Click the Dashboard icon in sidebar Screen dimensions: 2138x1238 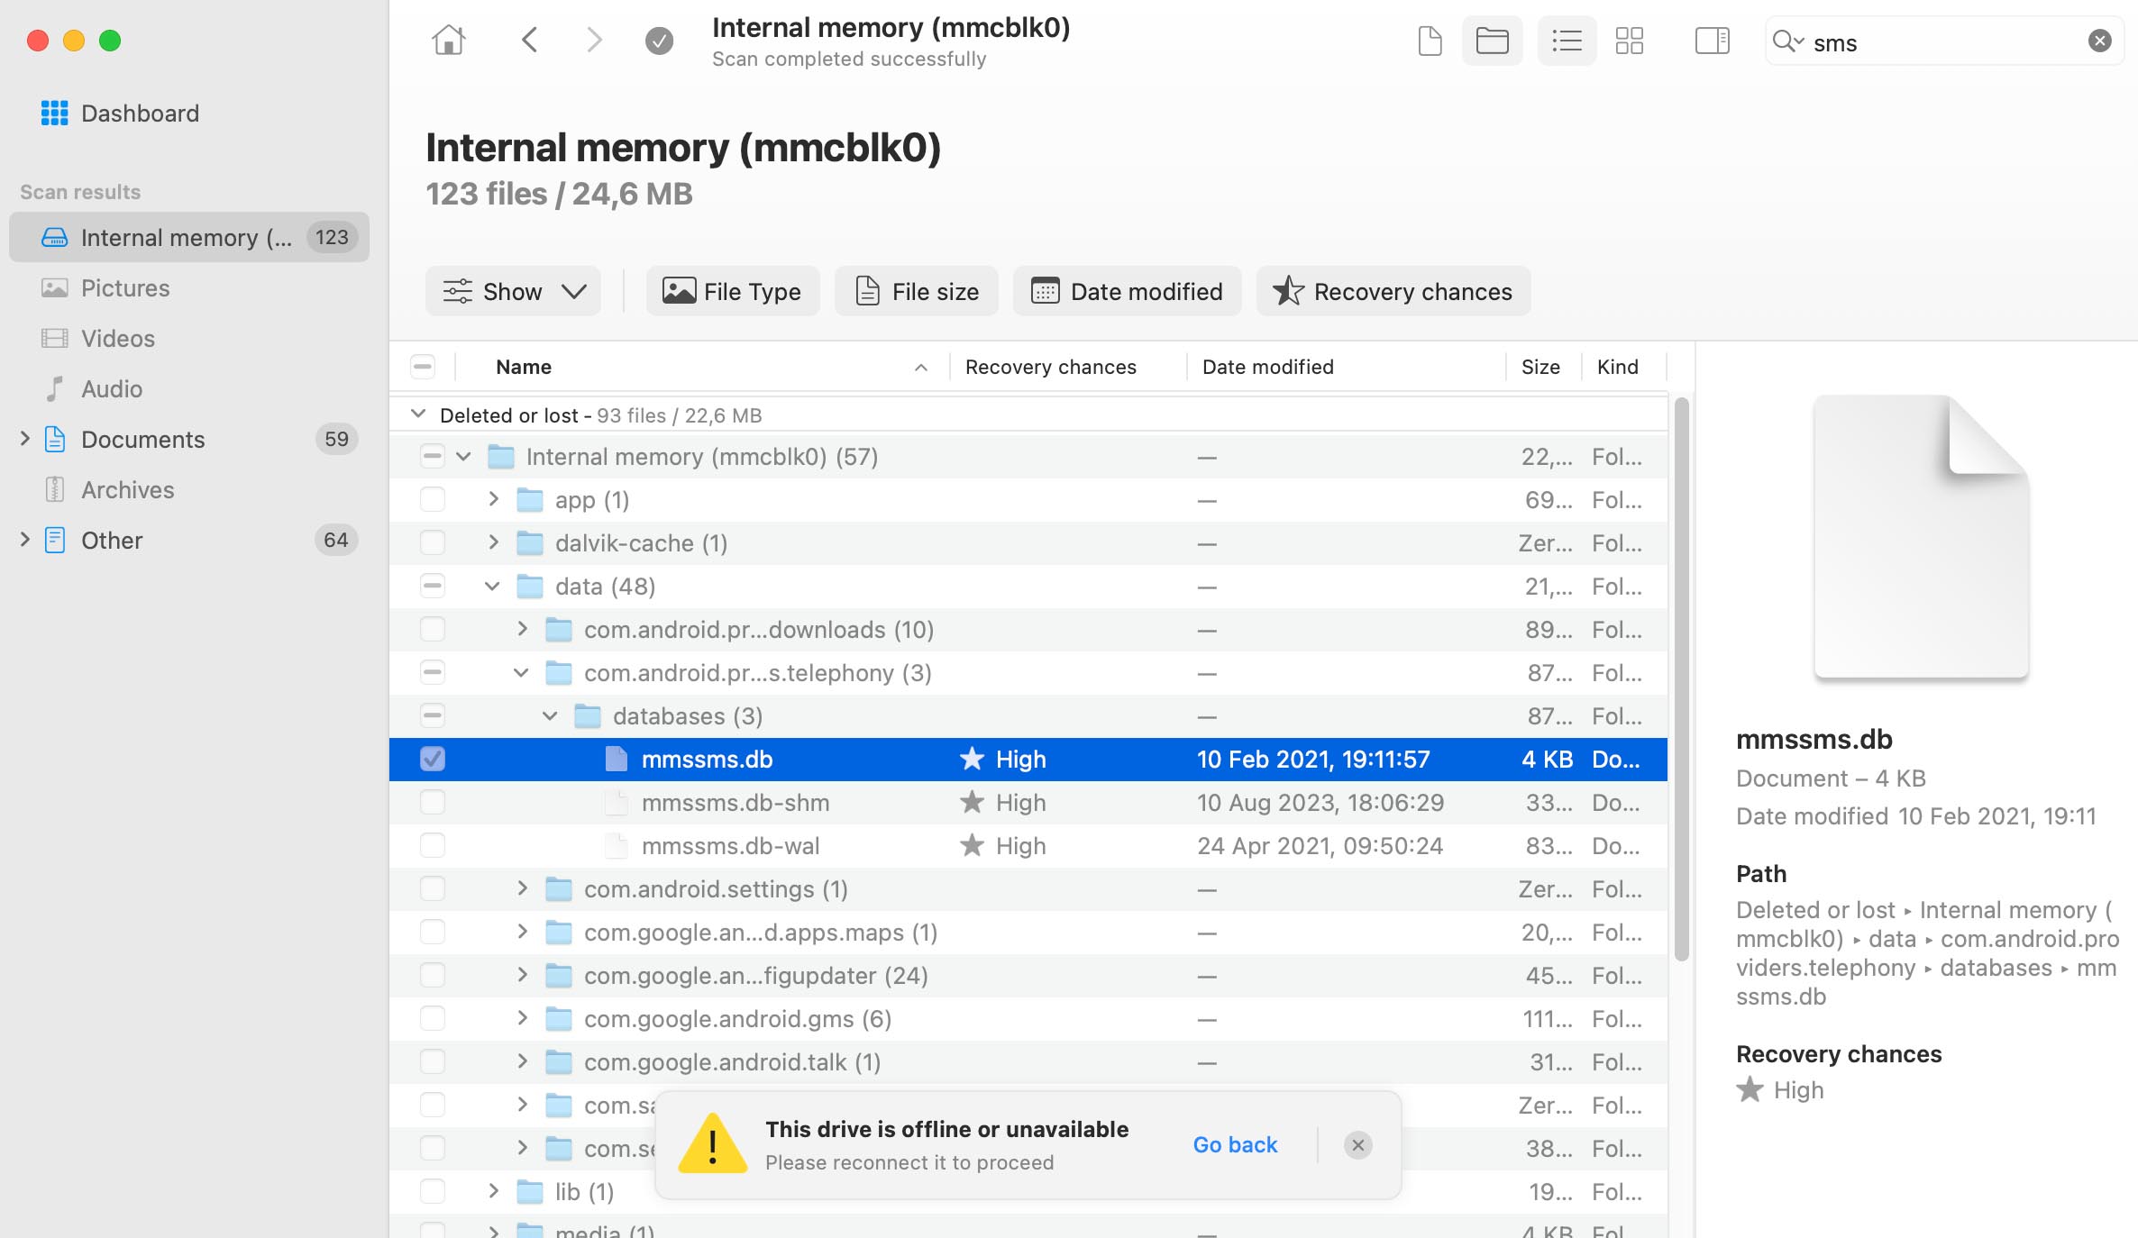[55, 112]
